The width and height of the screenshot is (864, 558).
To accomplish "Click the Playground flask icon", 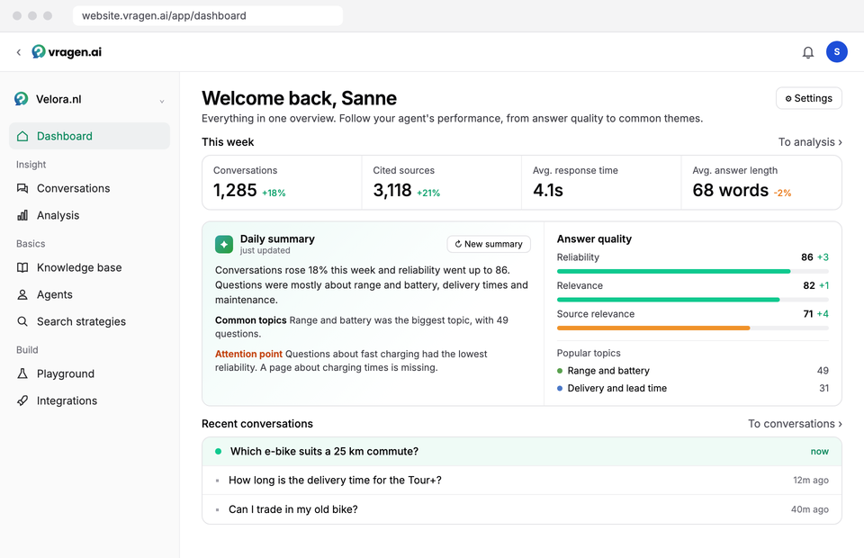I will pos(22,373).
